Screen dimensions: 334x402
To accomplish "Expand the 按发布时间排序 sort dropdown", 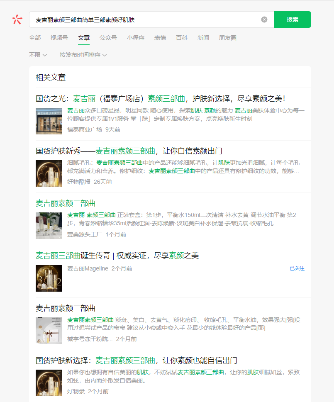I will coord(83,55).
